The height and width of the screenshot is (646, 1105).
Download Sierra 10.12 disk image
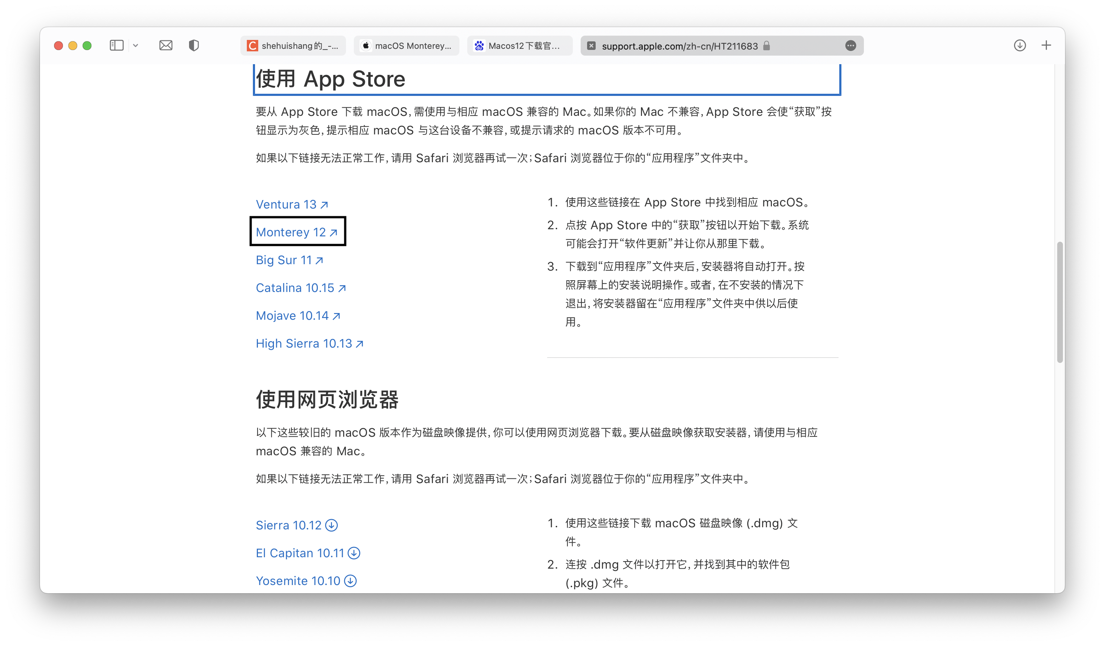tap(296, 525)
